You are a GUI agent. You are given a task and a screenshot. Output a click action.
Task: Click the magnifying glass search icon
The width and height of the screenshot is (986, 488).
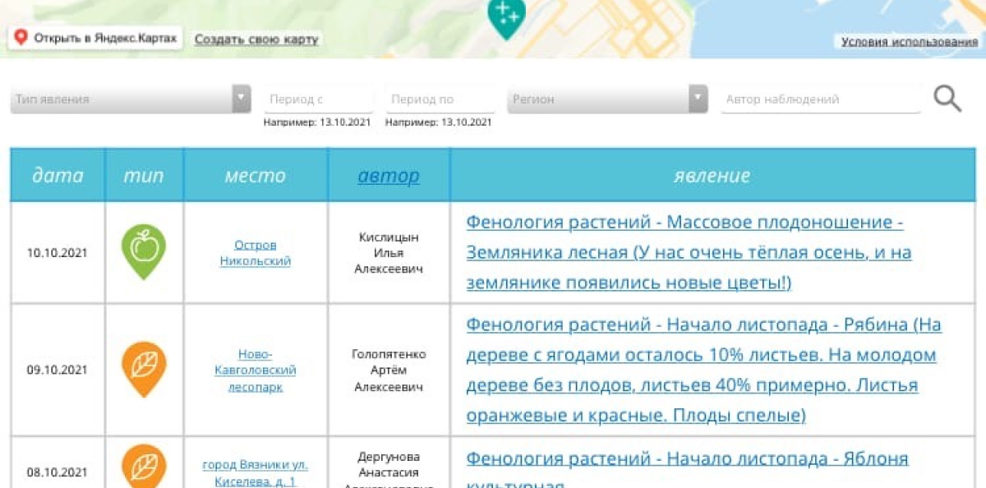[x=947, y=99]
